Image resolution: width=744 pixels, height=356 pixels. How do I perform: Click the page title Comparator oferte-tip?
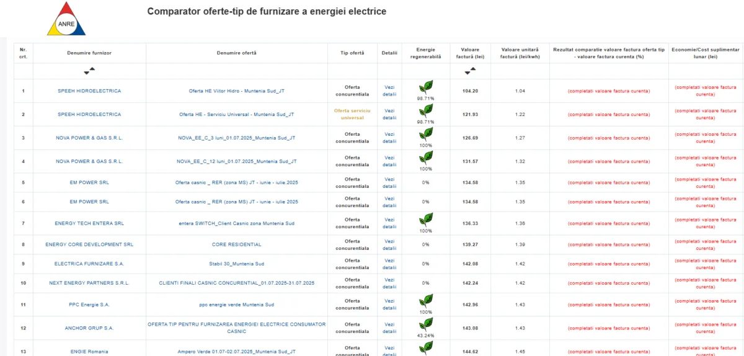(x=267, y=12)
